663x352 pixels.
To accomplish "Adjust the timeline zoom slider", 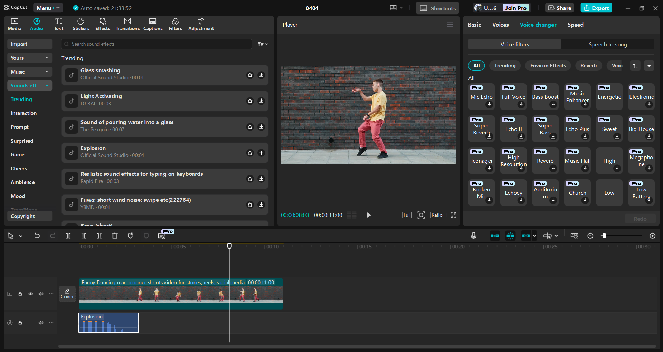I will pos(604,236).
